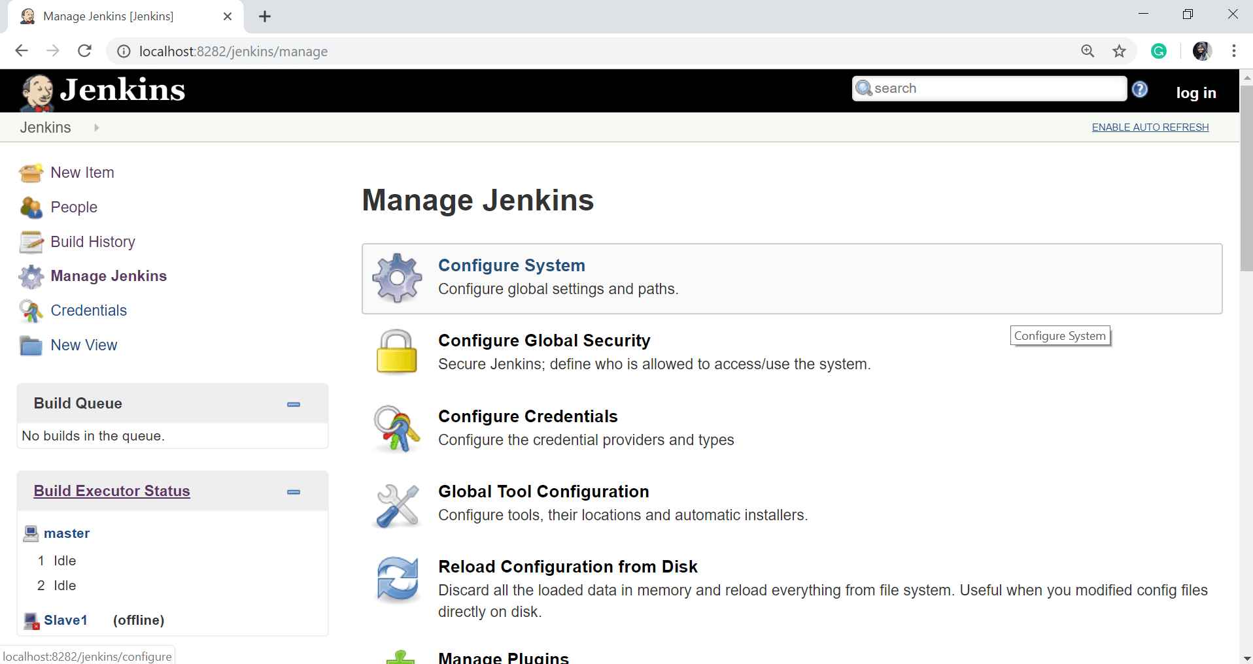Click the Configure System gear icon

(x=397, y=278)
